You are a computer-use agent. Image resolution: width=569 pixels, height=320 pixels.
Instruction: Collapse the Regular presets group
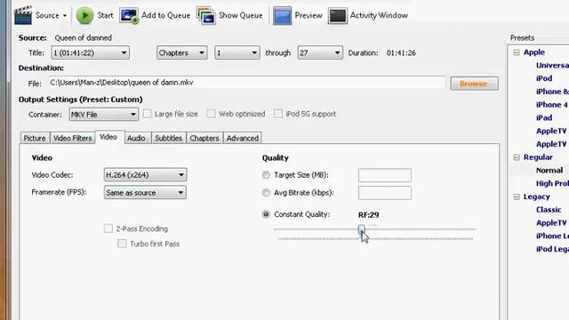(x=517, y=157)
